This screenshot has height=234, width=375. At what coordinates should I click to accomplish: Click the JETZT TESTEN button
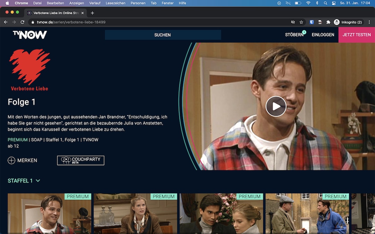coord(357,35)
